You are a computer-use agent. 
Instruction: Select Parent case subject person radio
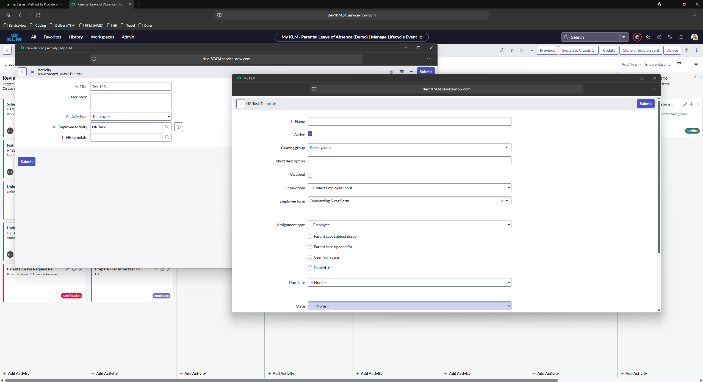(310, 236)
